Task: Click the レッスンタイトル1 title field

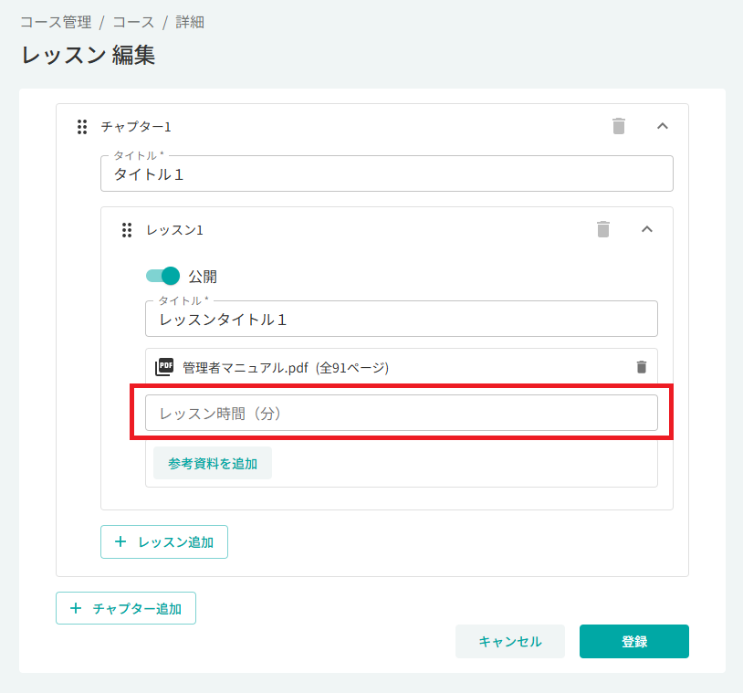Action: (402, 319)
